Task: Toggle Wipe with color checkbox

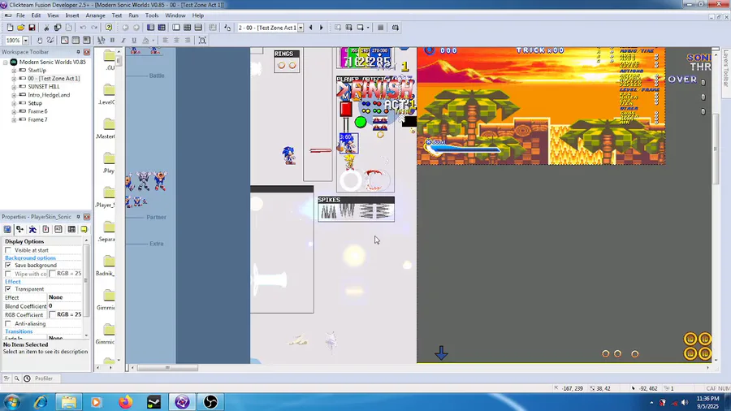Action: pyautogui.click(x=8, y=274)
